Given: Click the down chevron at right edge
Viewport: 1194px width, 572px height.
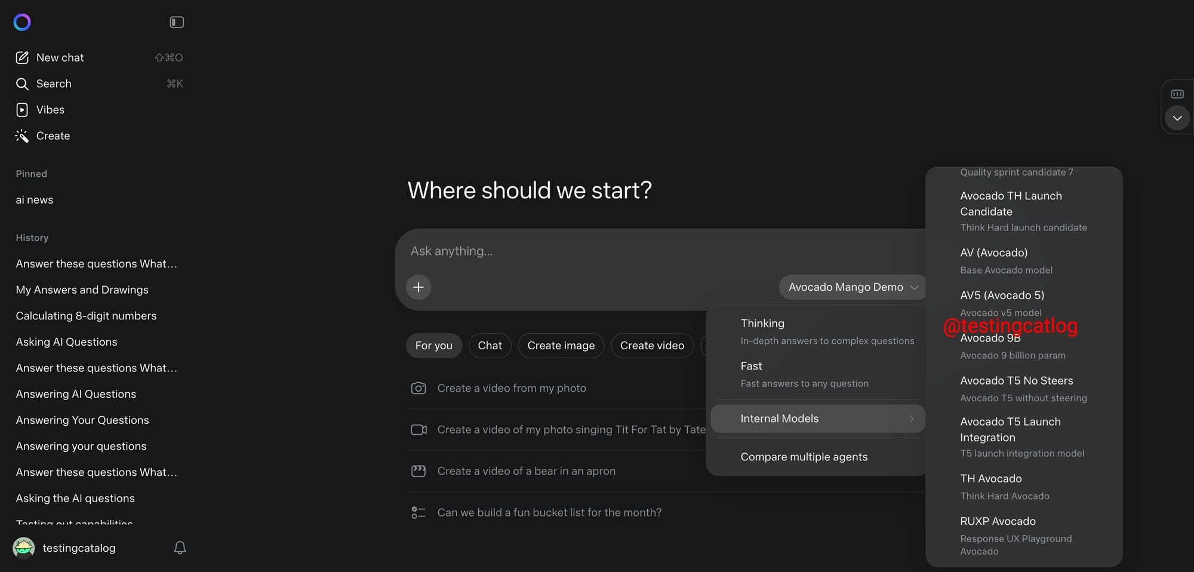Looking at the screenshot, I should pyautogui.click(x=1177, y=118).
